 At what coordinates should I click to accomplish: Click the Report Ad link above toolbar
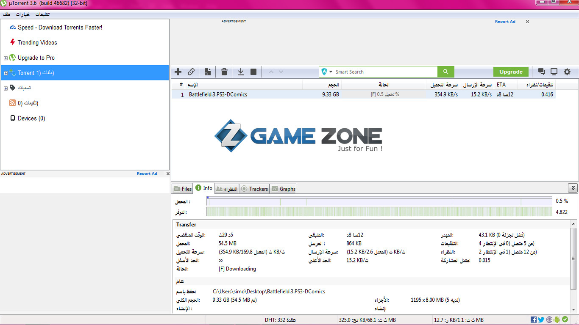pos(505,22)
